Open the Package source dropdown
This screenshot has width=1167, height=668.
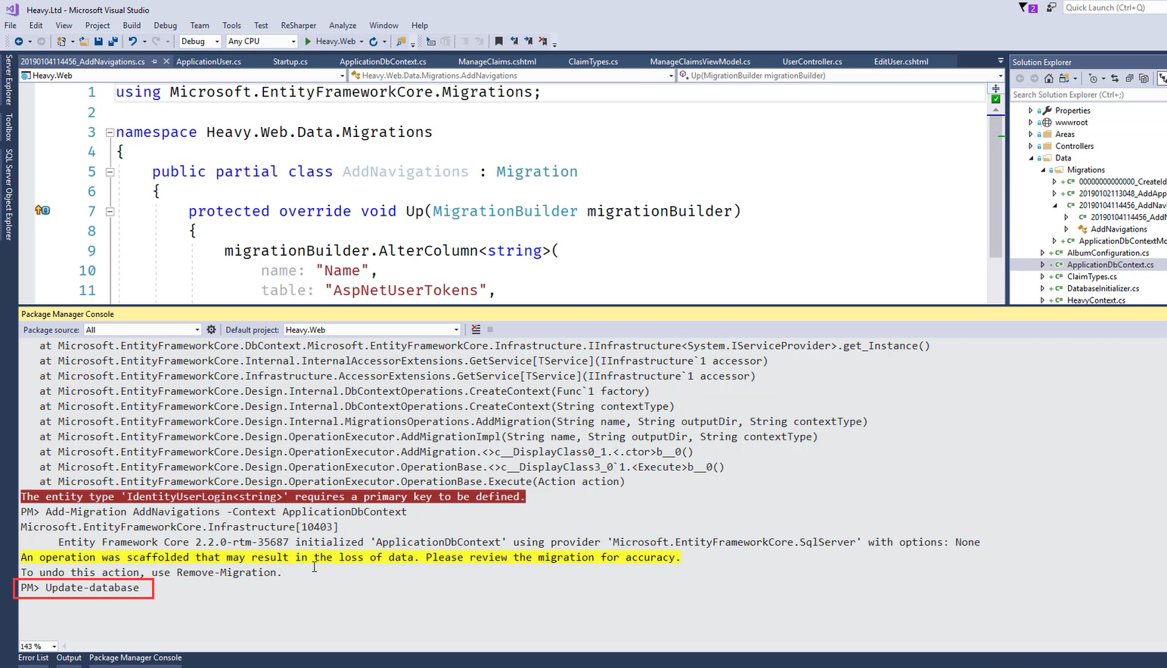142,330
